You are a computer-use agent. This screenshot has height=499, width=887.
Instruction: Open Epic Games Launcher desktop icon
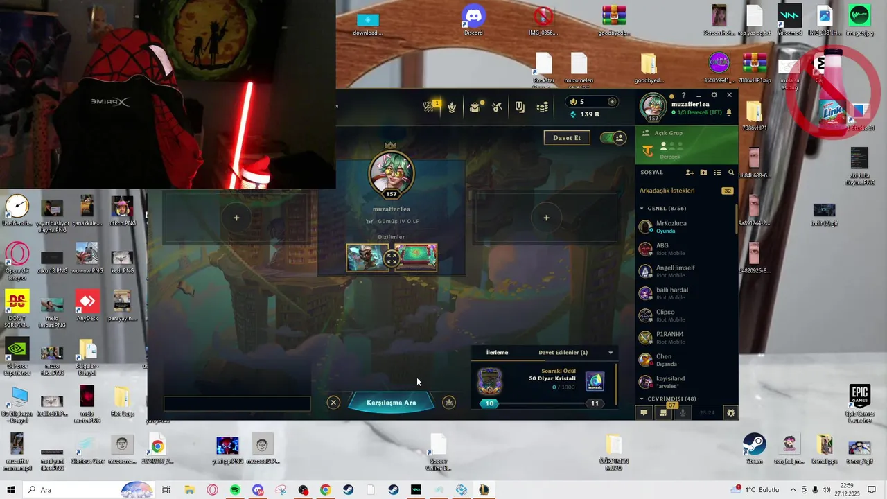860,403
